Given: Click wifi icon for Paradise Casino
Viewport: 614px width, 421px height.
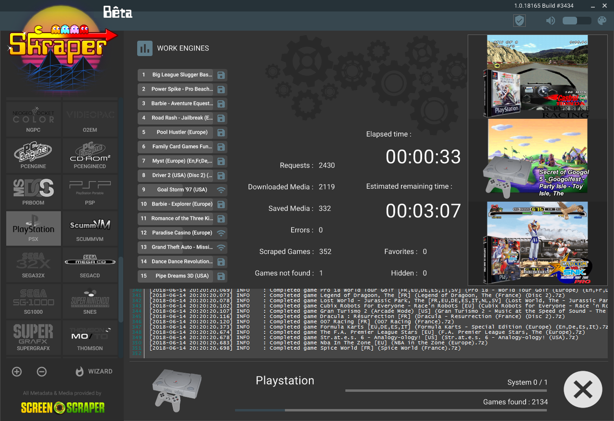Looking at the screenshot, I should click(x=221, y=233).
